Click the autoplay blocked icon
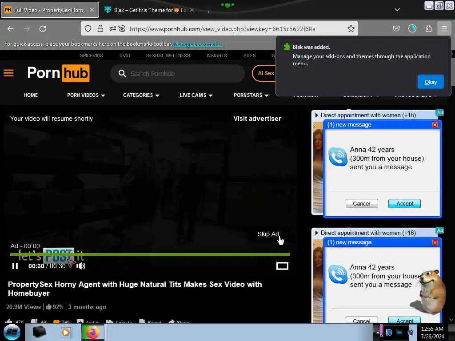The width and height of the screenshot is (455, 341). pyautogui.click(x=122, y=28)
